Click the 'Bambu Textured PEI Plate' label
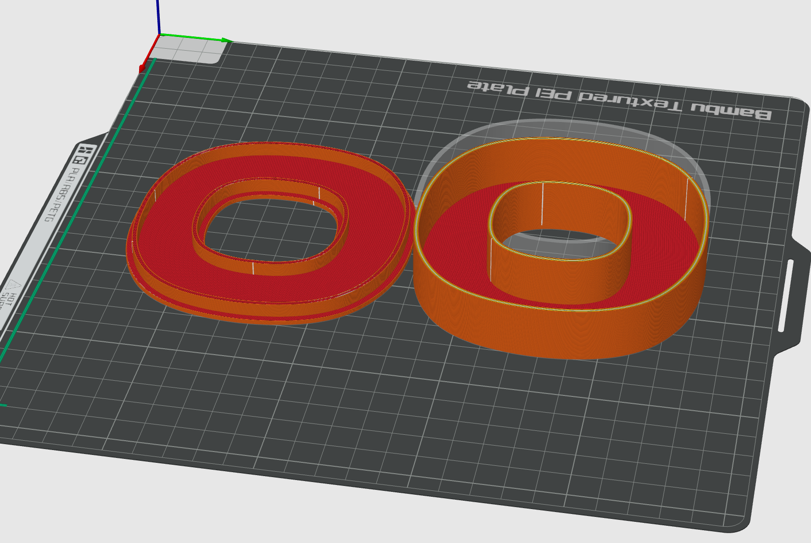The height and width of the screenshot is (543, 811). 618,100
